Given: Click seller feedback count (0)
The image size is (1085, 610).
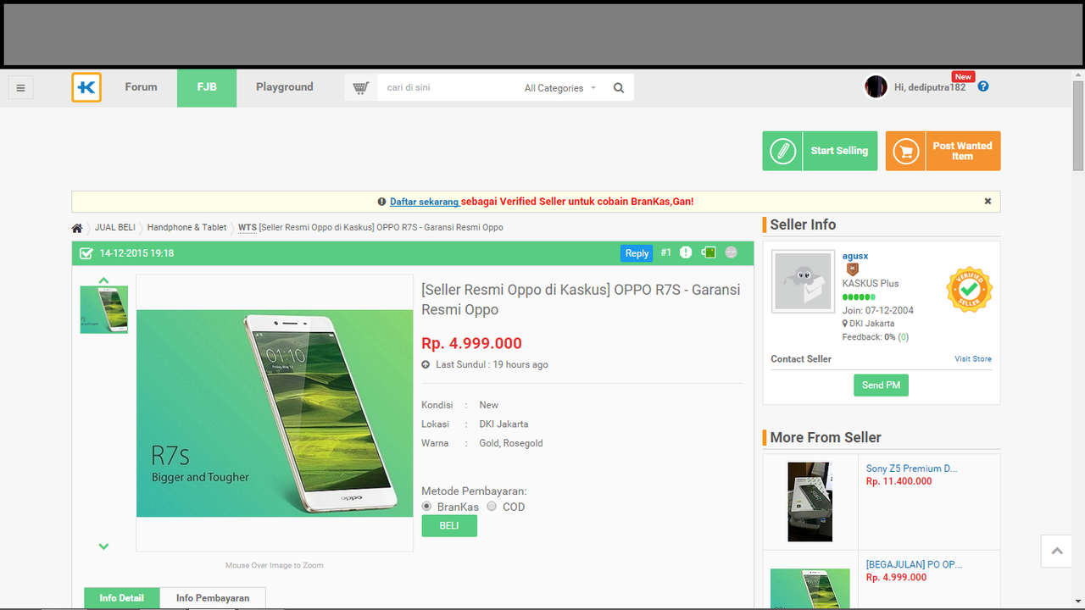Looking at the screenshot, I should (904, 337).
